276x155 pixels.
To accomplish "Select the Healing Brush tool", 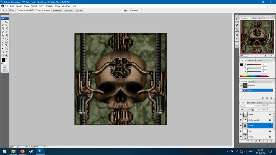I will coord(3,32).
